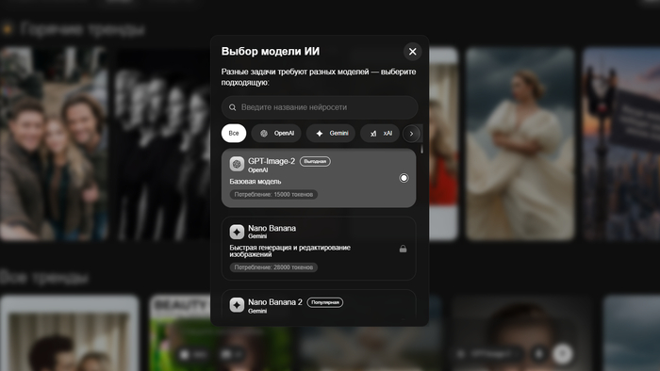The image size is (660, 371).
Task: Click the model list scrollbar
Action: tap(421, 149)
